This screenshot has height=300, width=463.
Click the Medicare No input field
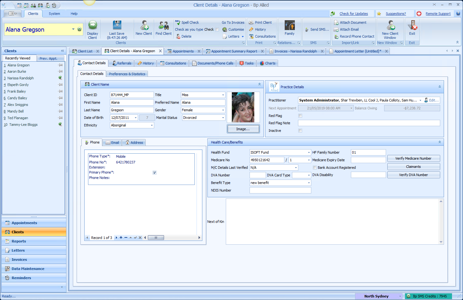(267, 160)
